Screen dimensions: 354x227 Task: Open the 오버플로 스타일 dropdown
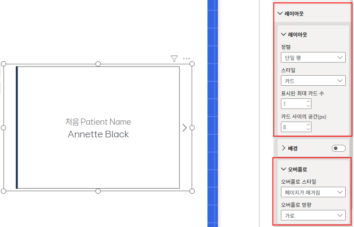[x=313, y=192]
